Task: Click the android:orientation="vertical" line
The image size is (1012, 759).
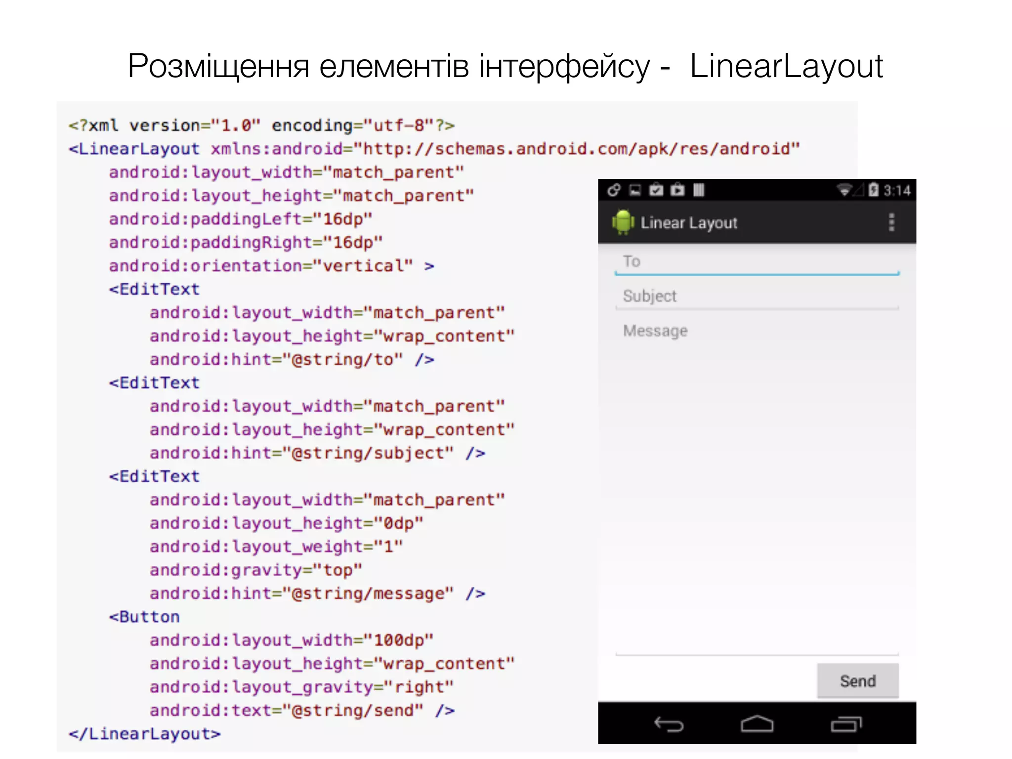Action: click(271, 266)
